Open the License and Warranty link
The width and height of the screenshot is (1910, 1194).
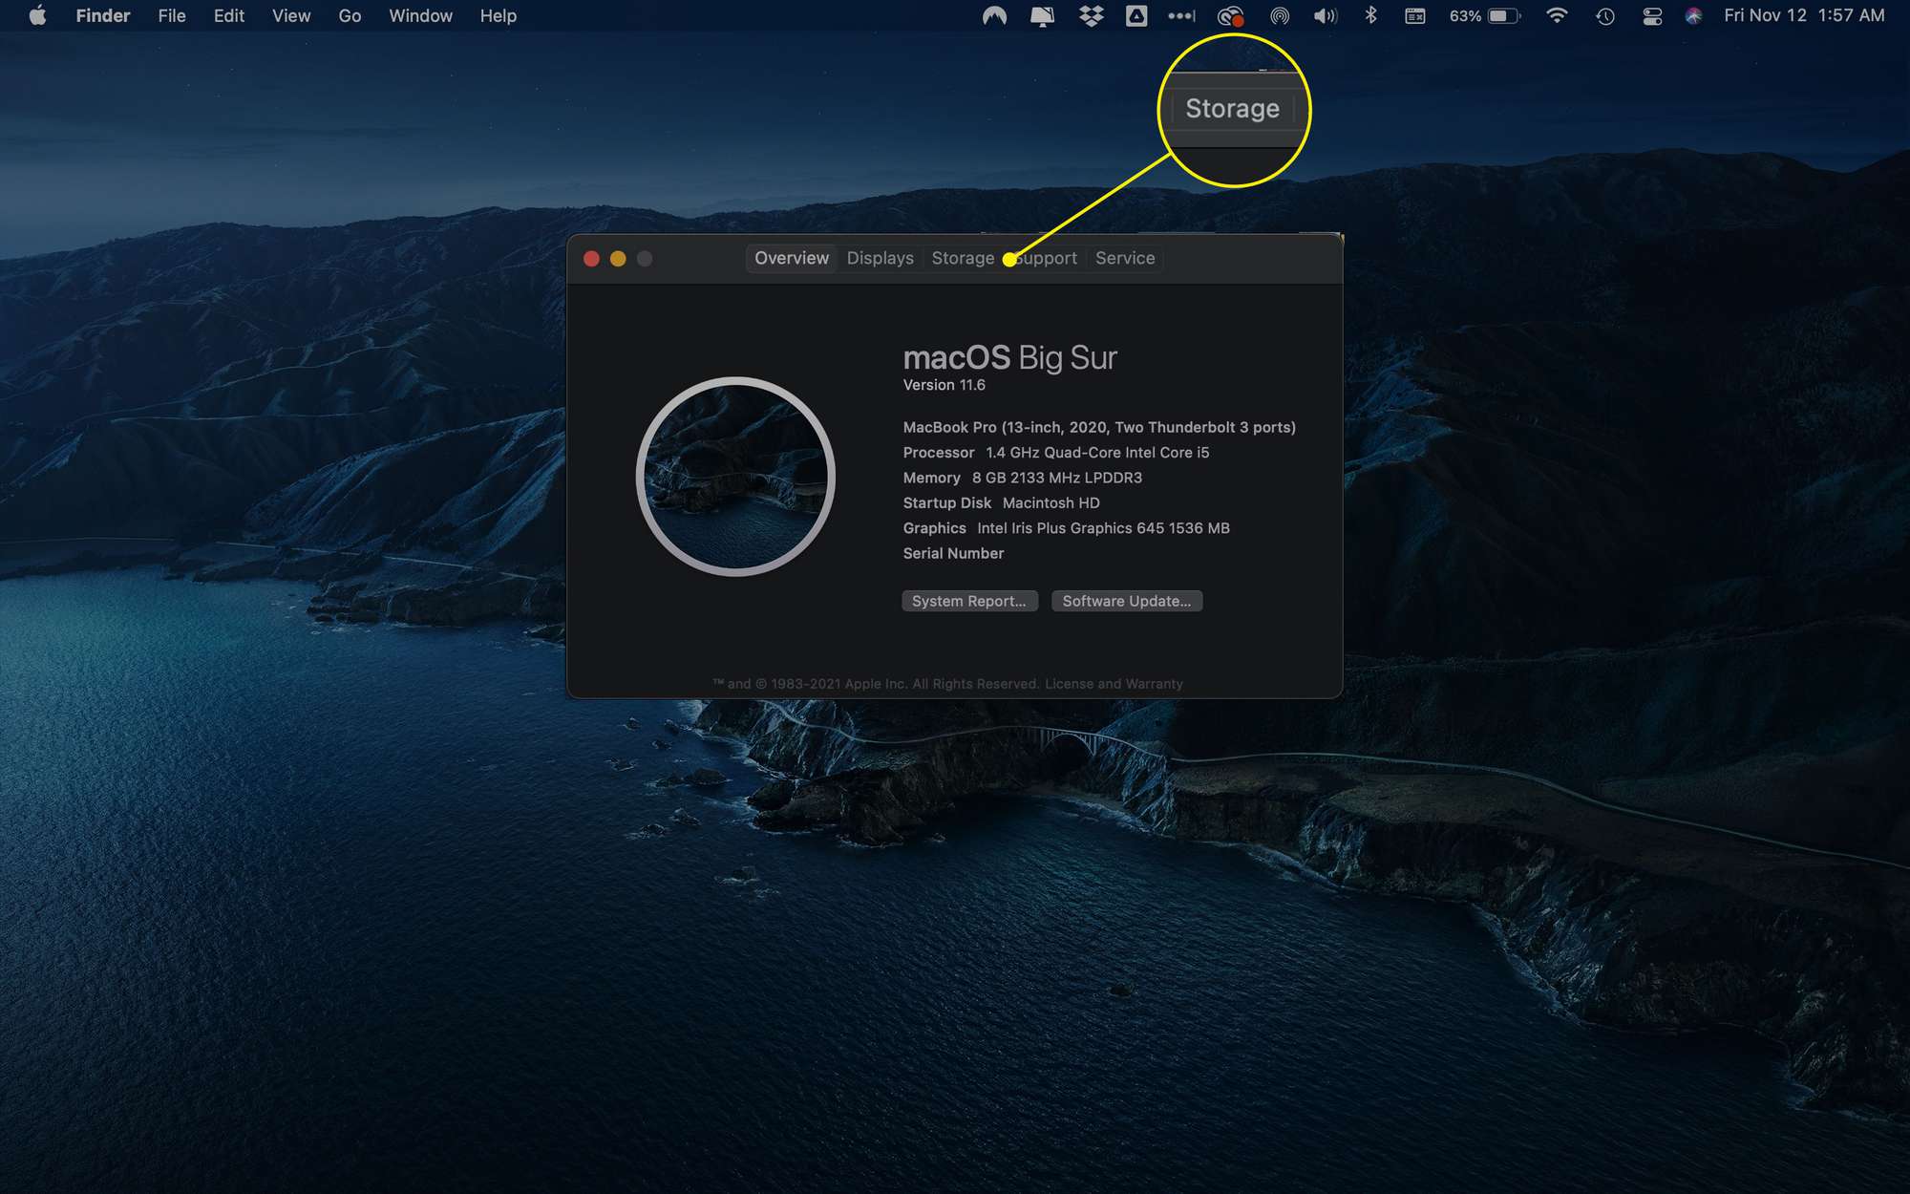tap(1114, 684)
